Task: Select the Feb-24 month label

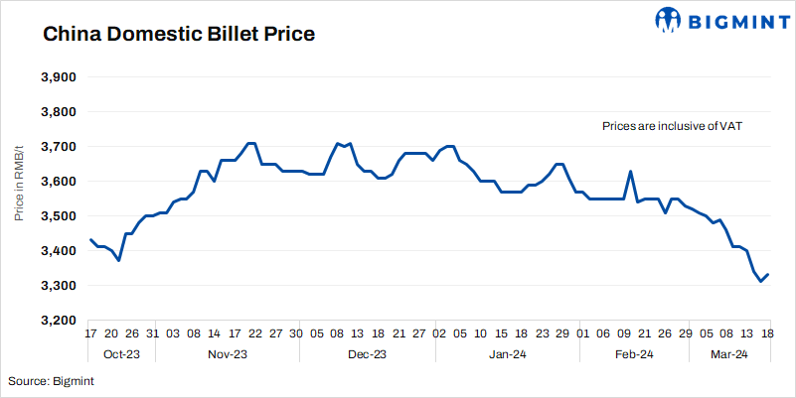Action: point(632,354)
